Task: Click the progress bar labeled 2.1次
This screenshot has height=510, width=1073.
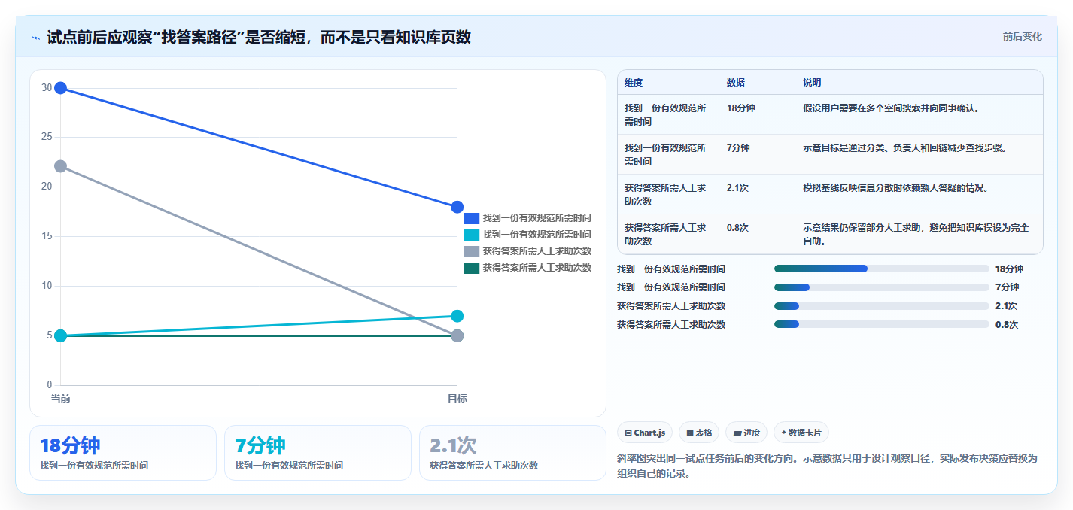Action: click(x=881, y=306)
